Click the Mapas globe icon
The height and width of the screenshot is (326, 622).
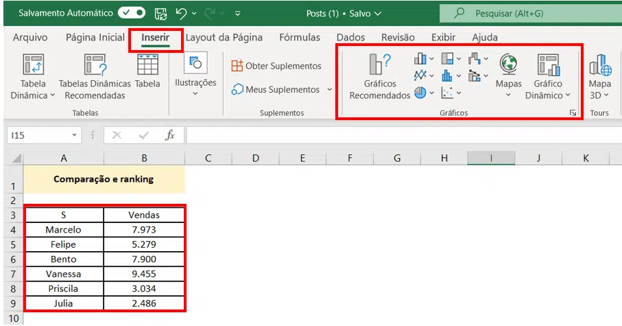[x=508, y=65]
